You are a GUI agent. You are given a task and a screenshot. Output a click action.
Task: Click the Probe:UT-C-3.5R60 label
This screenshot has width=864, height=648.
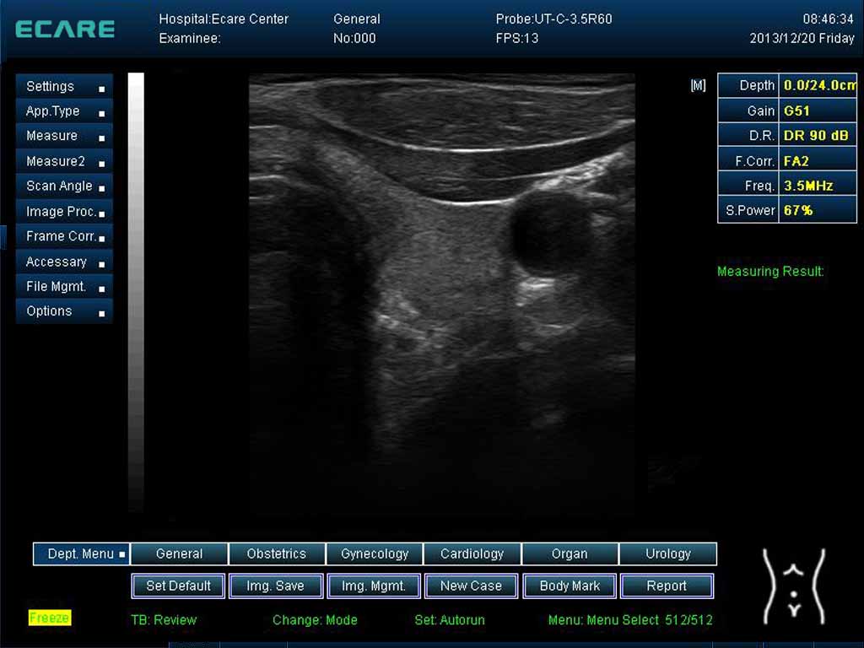553,19
